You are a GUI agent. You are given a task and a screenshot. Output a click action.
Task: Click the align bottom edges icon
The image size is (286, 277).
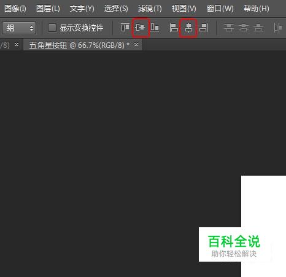coord(155,28)
